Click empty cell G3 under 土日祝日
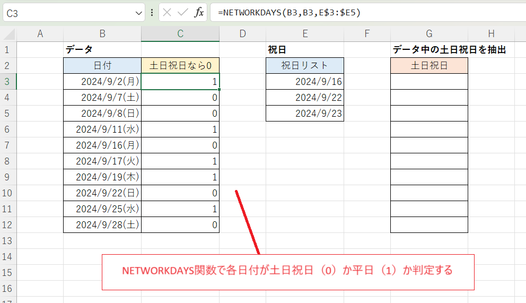Viewport: 526px width, 303px height. coord(429,82)
